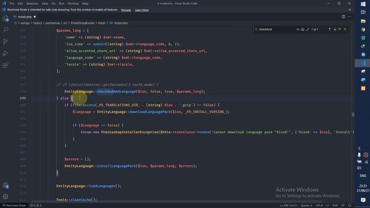Click the Install breadcrumb folder segment
Screen dimensions: 370x208
[x=102, y=23]
